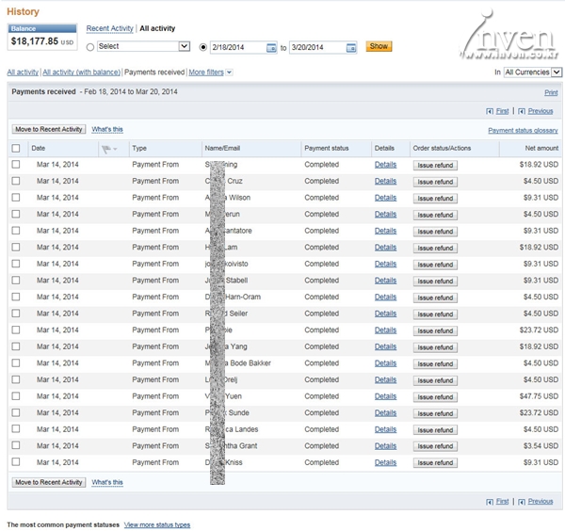Screen dimensions: 565x531
Task: Open the Payment status glossary link
Action: click(x=523, y=131)
